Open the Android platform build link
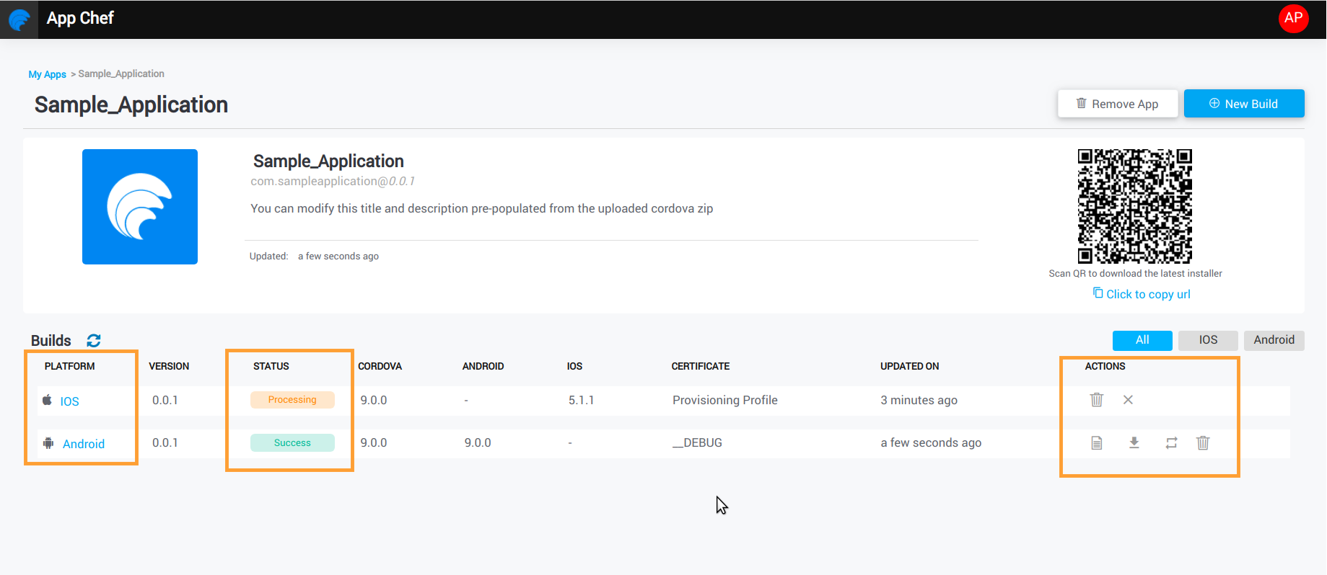This screenshot has width=1327, height=575. [83, 444]
